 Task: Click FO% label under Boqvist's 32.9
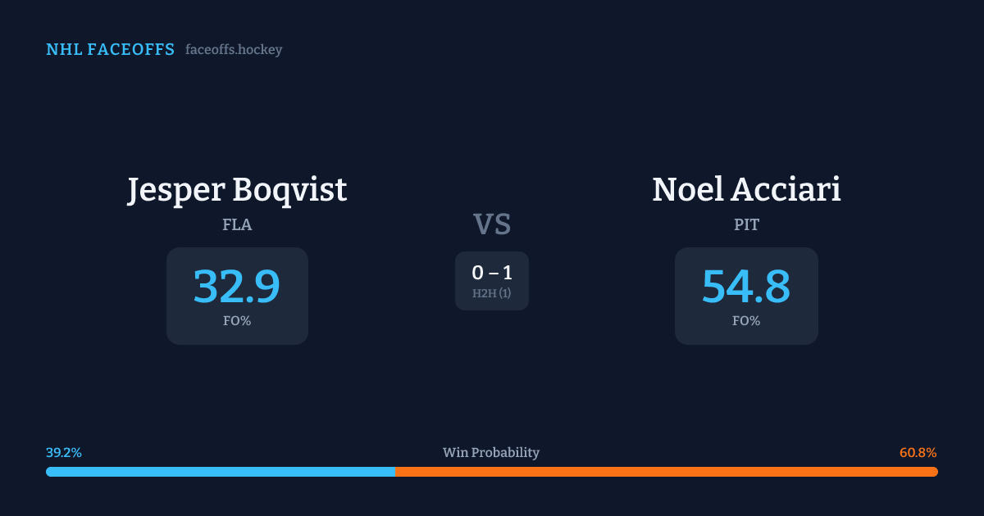[237, 321]
